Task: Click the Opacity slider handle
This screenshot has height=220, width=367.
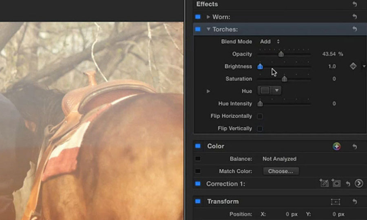Action: click(x=281, y=54)
